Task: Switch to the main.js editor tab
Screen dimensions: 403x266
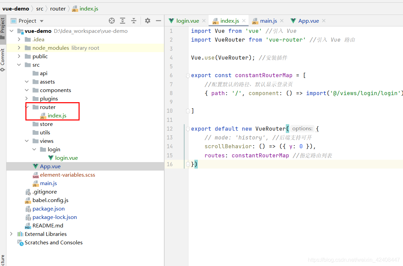Action: click(x=268, y=21)
